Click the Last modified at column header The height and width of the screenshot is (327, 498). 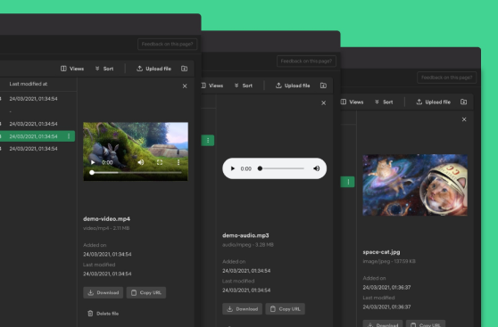point(29,84)
